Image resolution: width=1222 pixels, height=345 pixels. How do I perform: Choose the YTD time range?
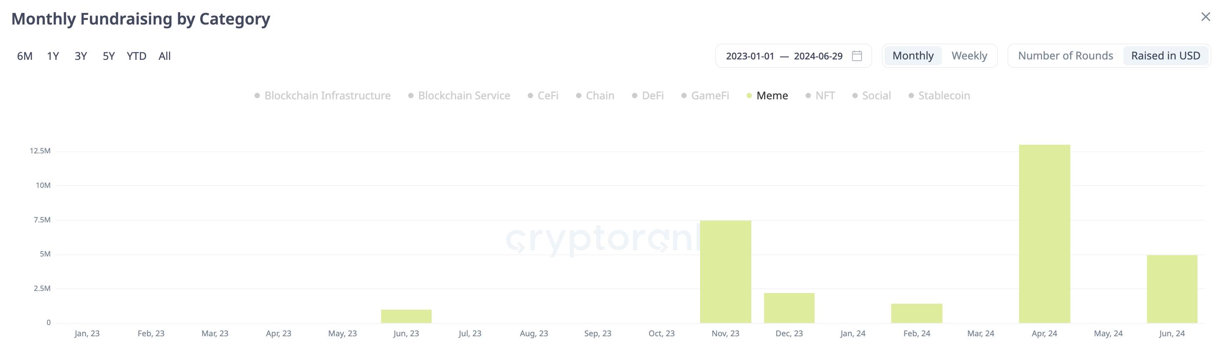(137, 57)
